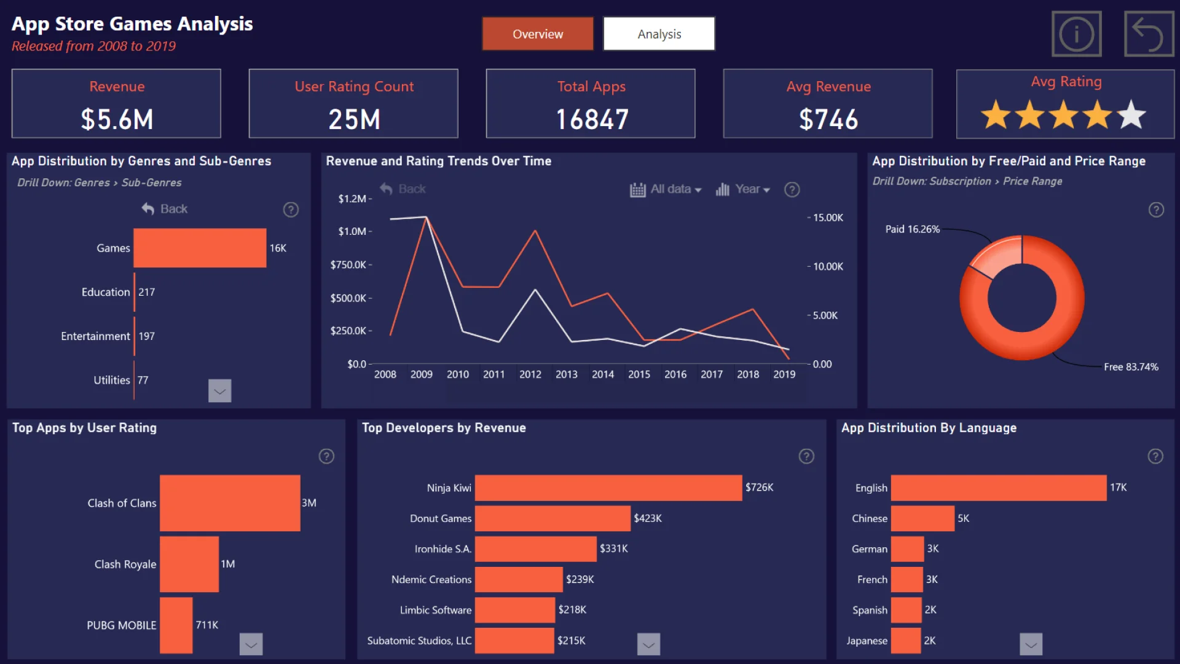The width and height of the screenshot is (1180, 664).
Task: Open help for Revenue and Rating Trends
Action: coord(792,189)
